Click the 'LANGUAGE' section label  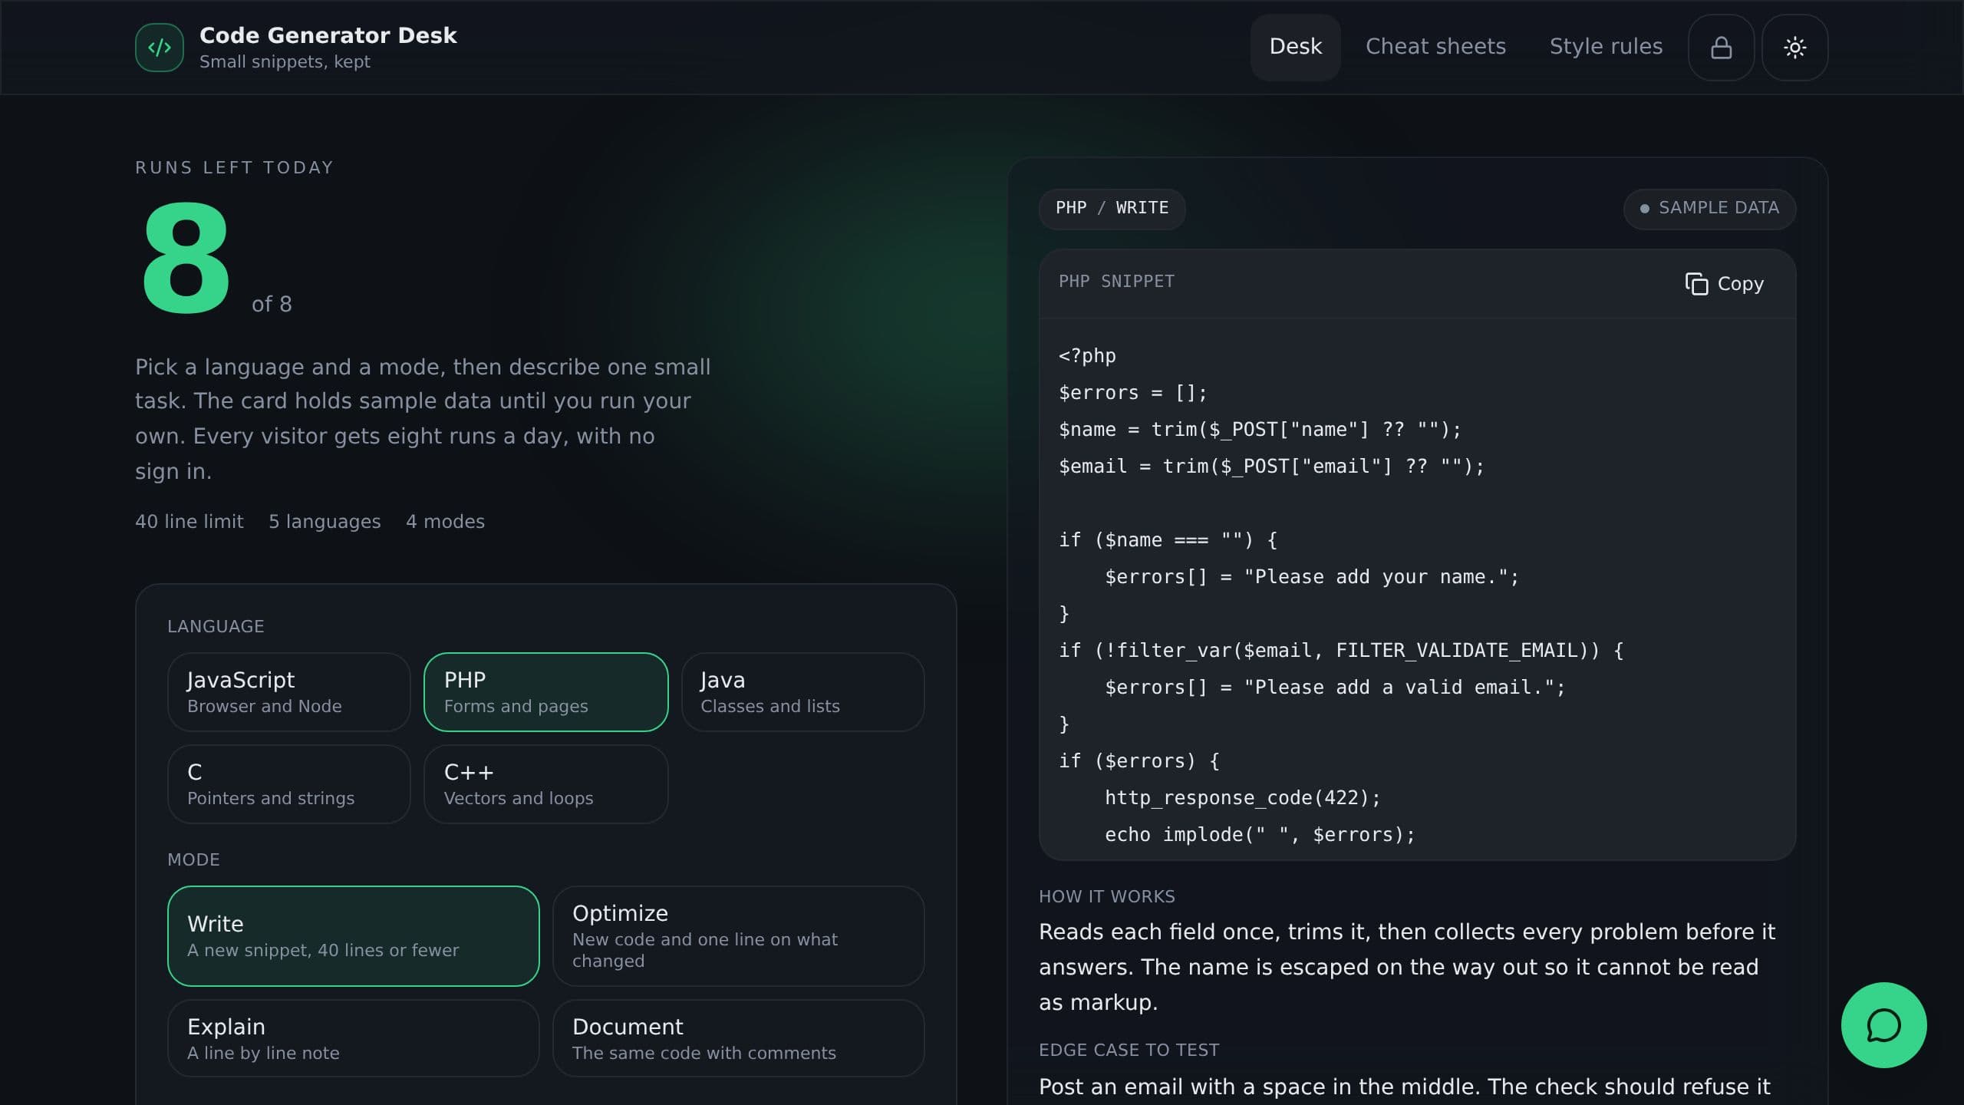click(216, 627)
